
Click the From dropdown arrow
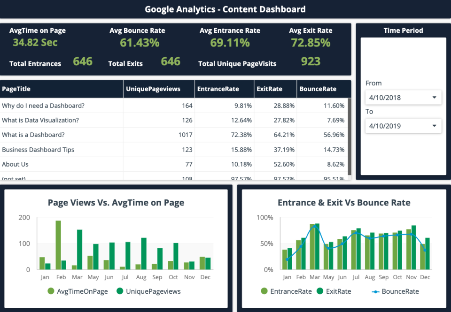(x=434, y=98)
